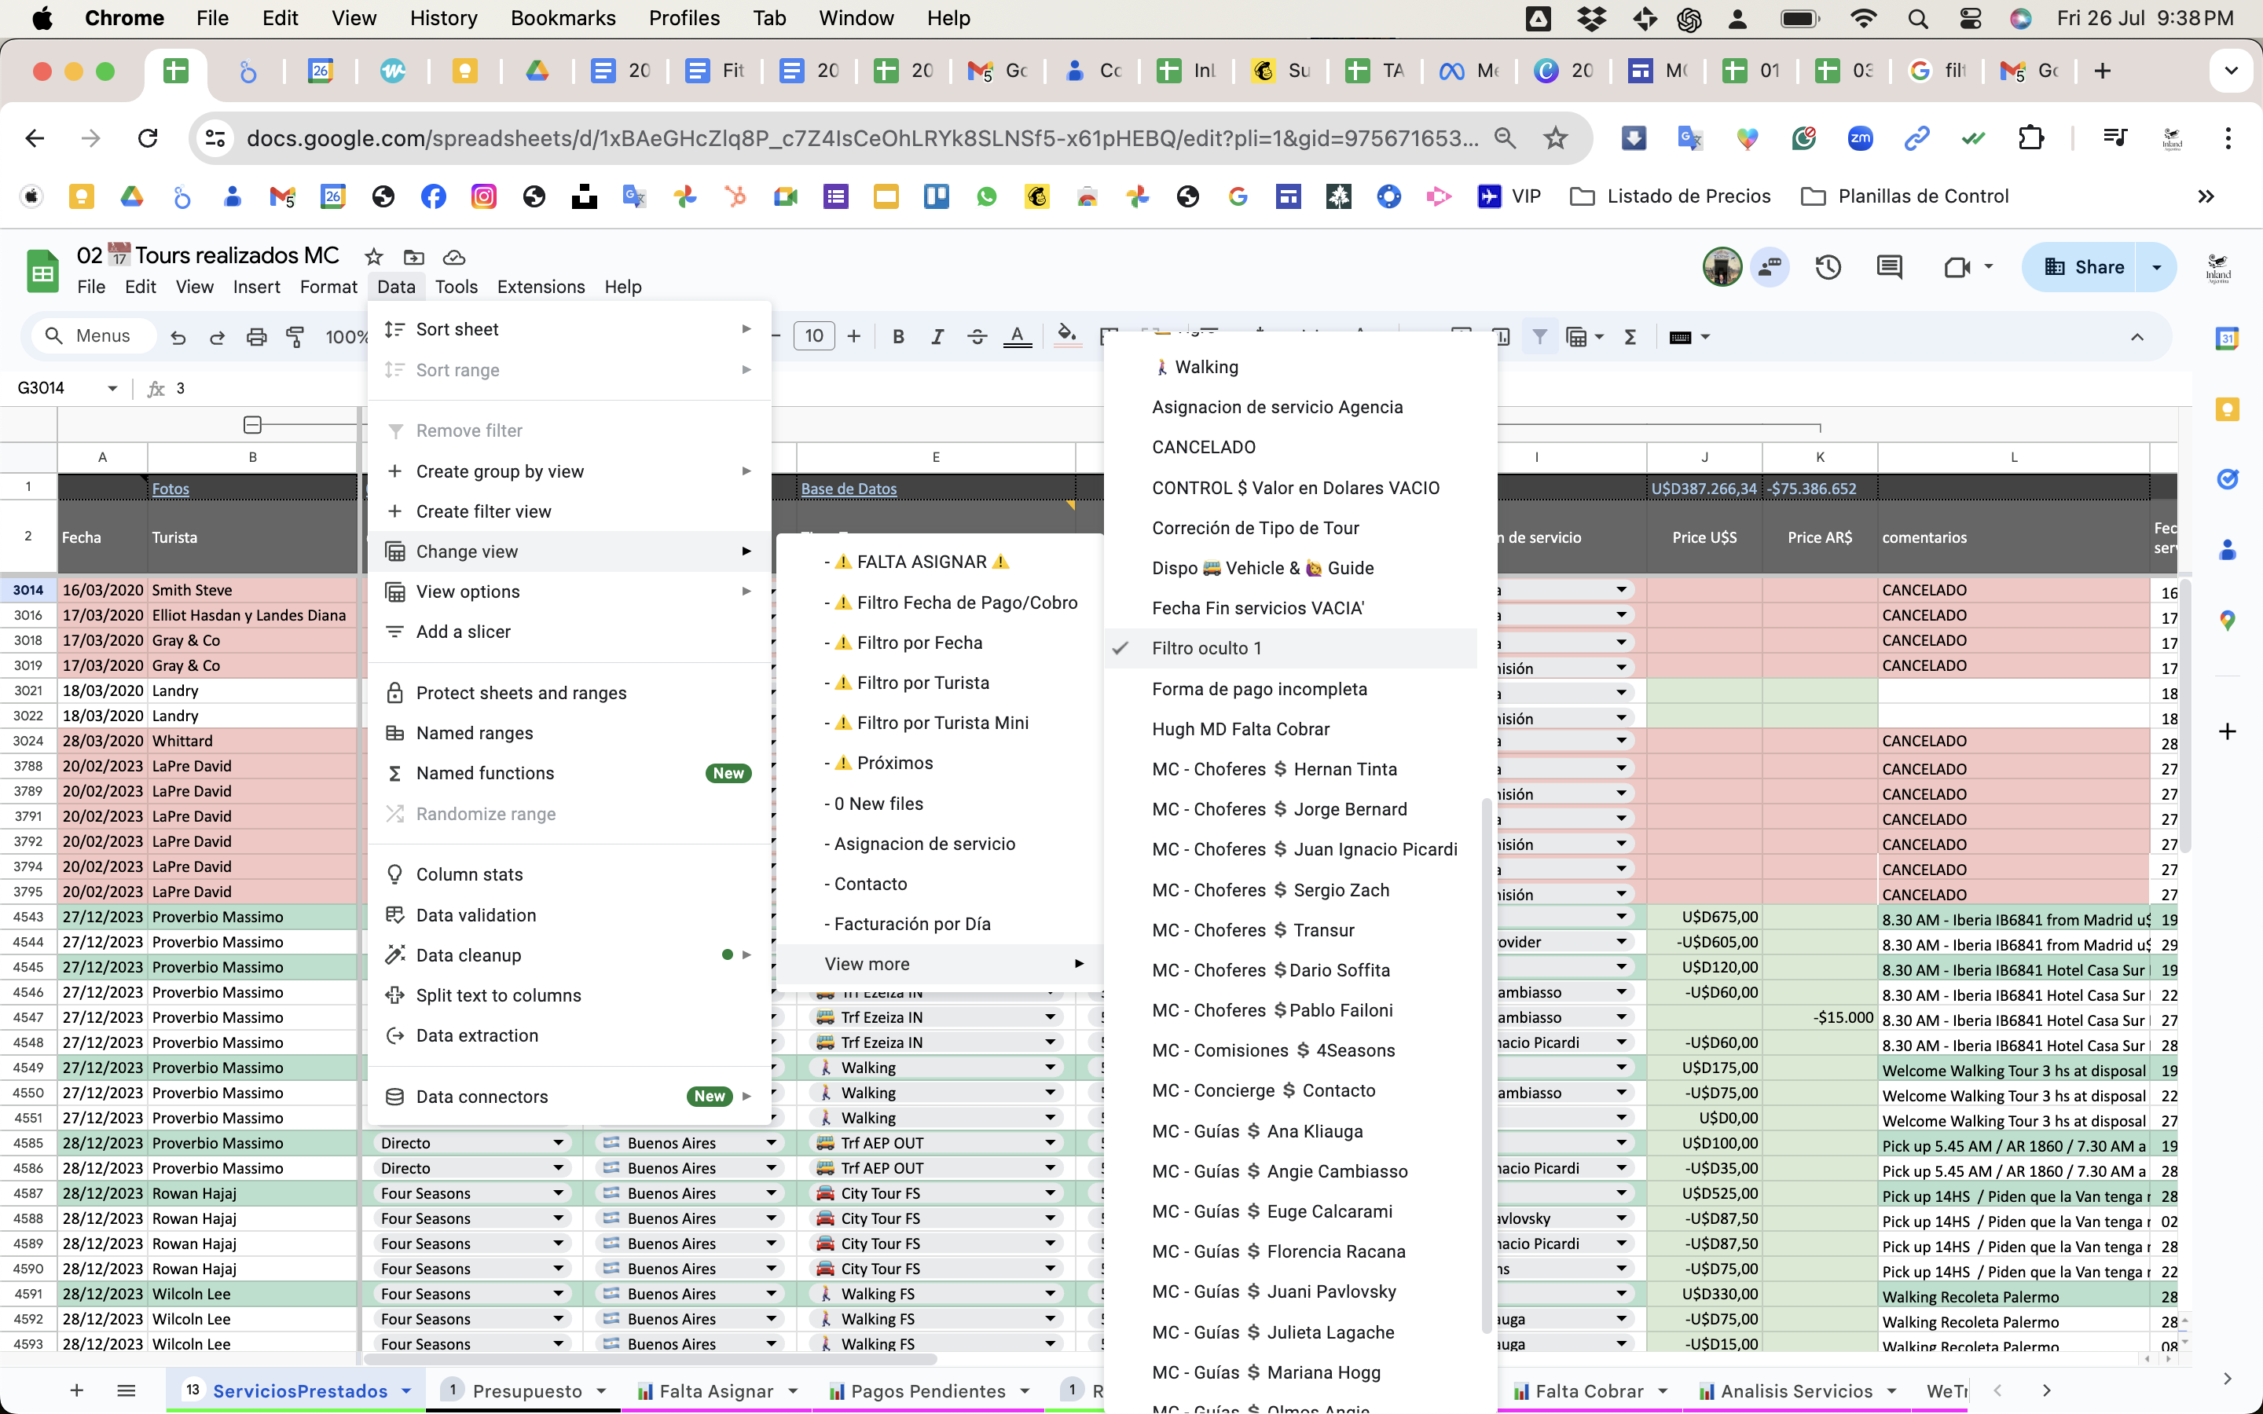Open the fill color bucket
The height and width of the screenshot is (1414, 2263).
(1066, 335)
